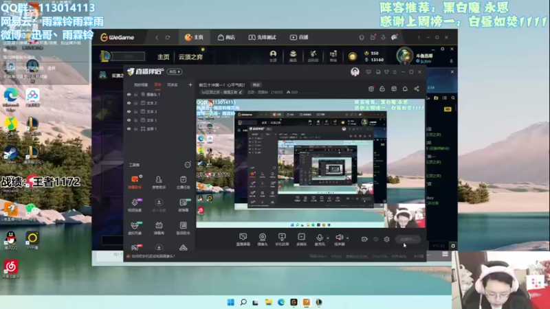550x309 pixels.
Task: Toggle visibility of 文本 3 source
Action: [x=129, y=111]
